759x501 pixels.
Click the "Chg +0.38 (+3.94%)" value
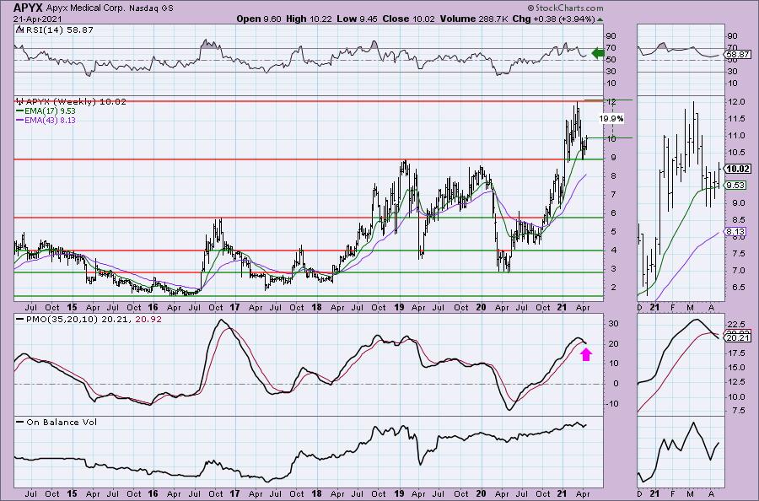point(553,19)
